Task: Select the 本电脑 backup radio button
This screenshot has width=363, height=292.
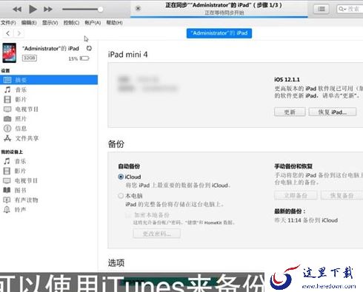Action: tap(121, 196)
